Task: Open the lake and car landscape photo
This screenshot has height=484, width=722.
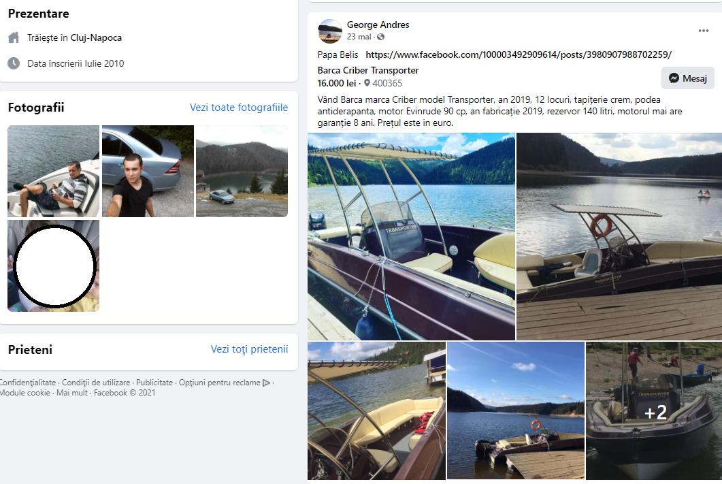Action: click(242, 172)
